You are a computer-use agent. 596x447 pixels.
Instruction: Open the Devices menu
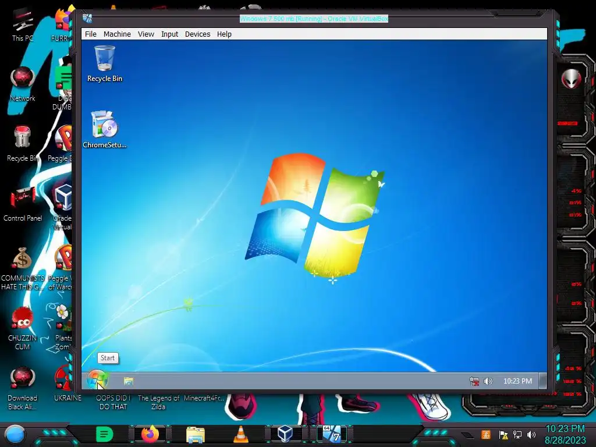(x=198, y=34)
